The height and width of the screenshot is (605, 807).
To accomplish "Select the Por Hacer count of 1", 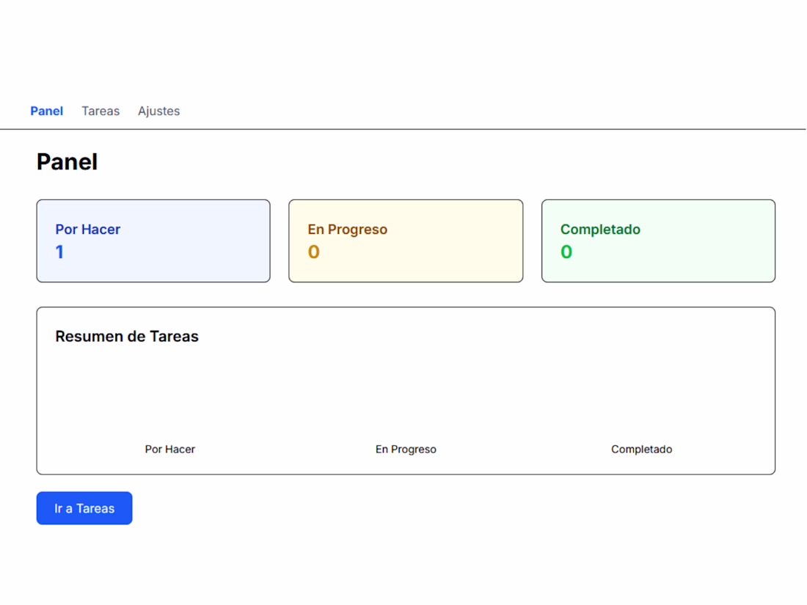I will pos(59,252).
